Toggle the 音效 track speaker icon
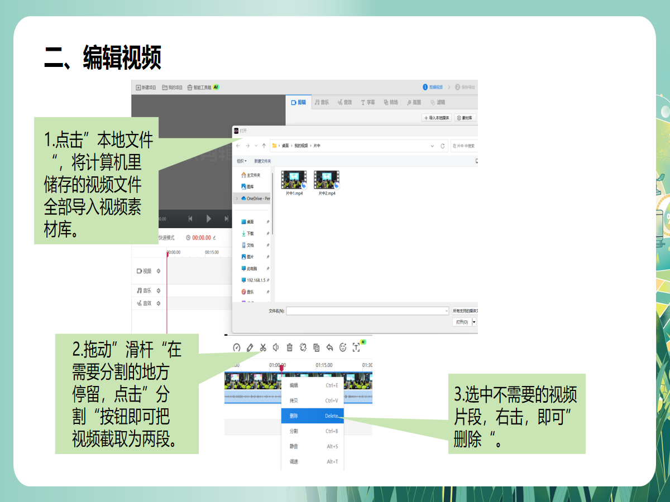 pos(159,303)
